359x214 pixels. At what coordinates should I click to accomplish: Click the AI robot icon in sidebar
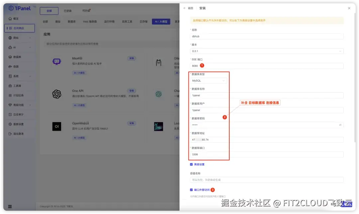[10, 47]
